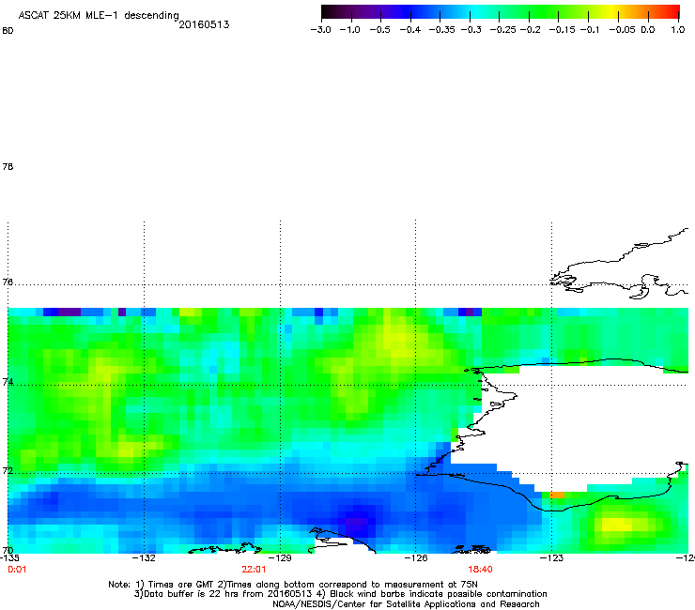Click the color scale label '-0.1'
The height and width of the screenshot is (610, 695).
tap(590, 30)
